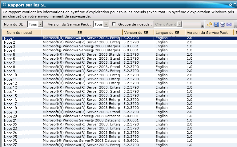Select the Node 26 row

pos(119,141)
